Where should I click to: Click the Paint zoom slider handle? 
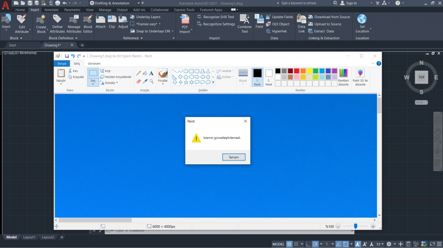coord(356,226)
